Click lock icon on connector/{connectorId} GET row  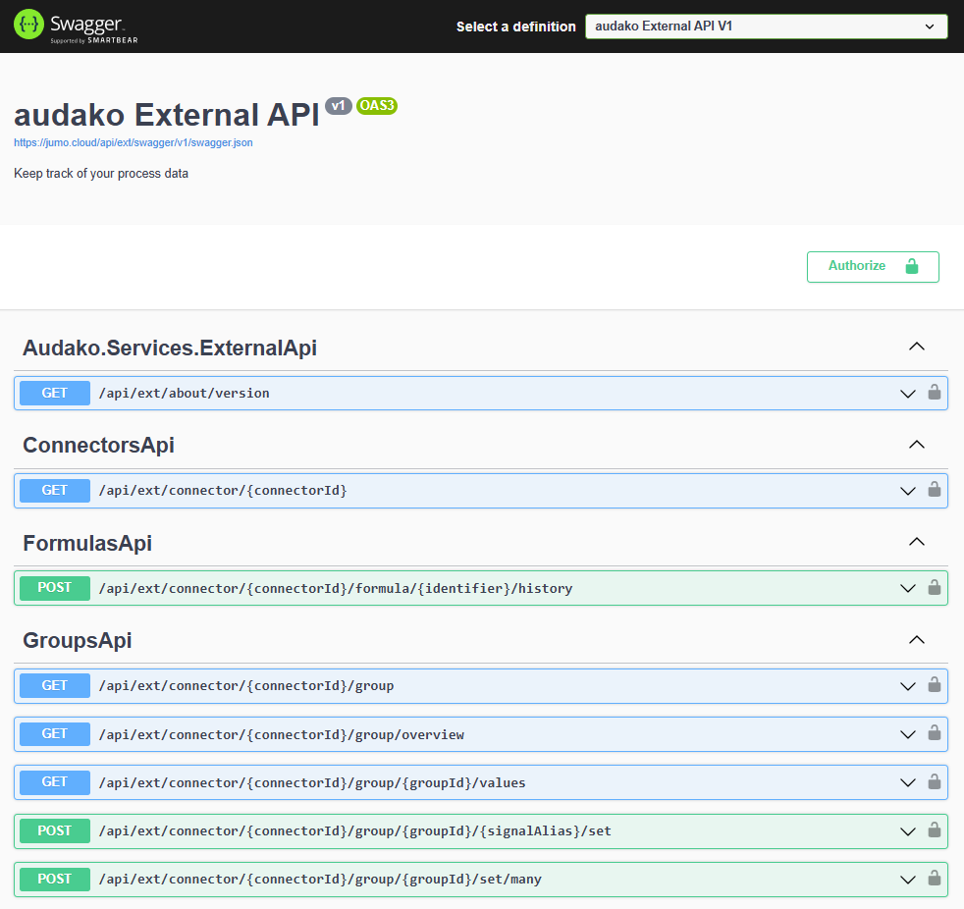(x=934, y=490)
